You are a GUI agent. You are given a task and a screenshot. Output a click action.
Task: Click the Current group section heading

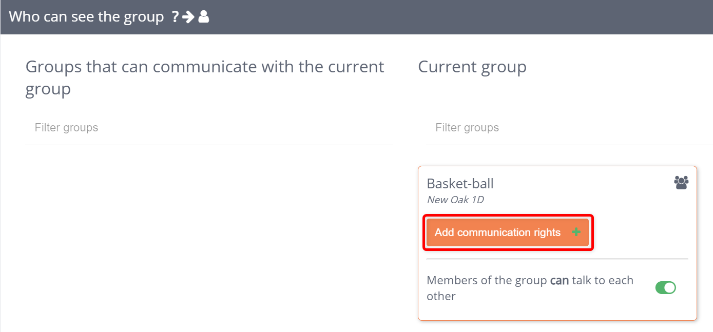click(472, 66)
